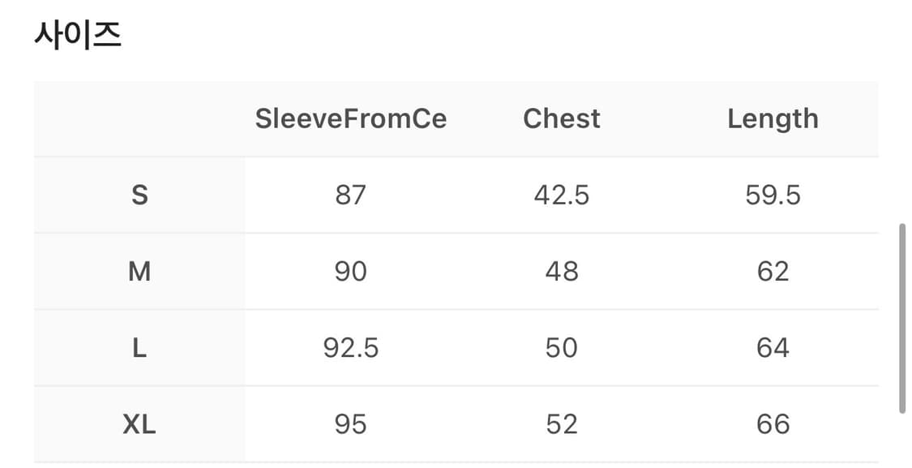Image resolution: width=912 pixels, height=468 pixels.
Task: Click sleeve value 87 for size S
Action: pyautogui.click(x=351, y=195)
